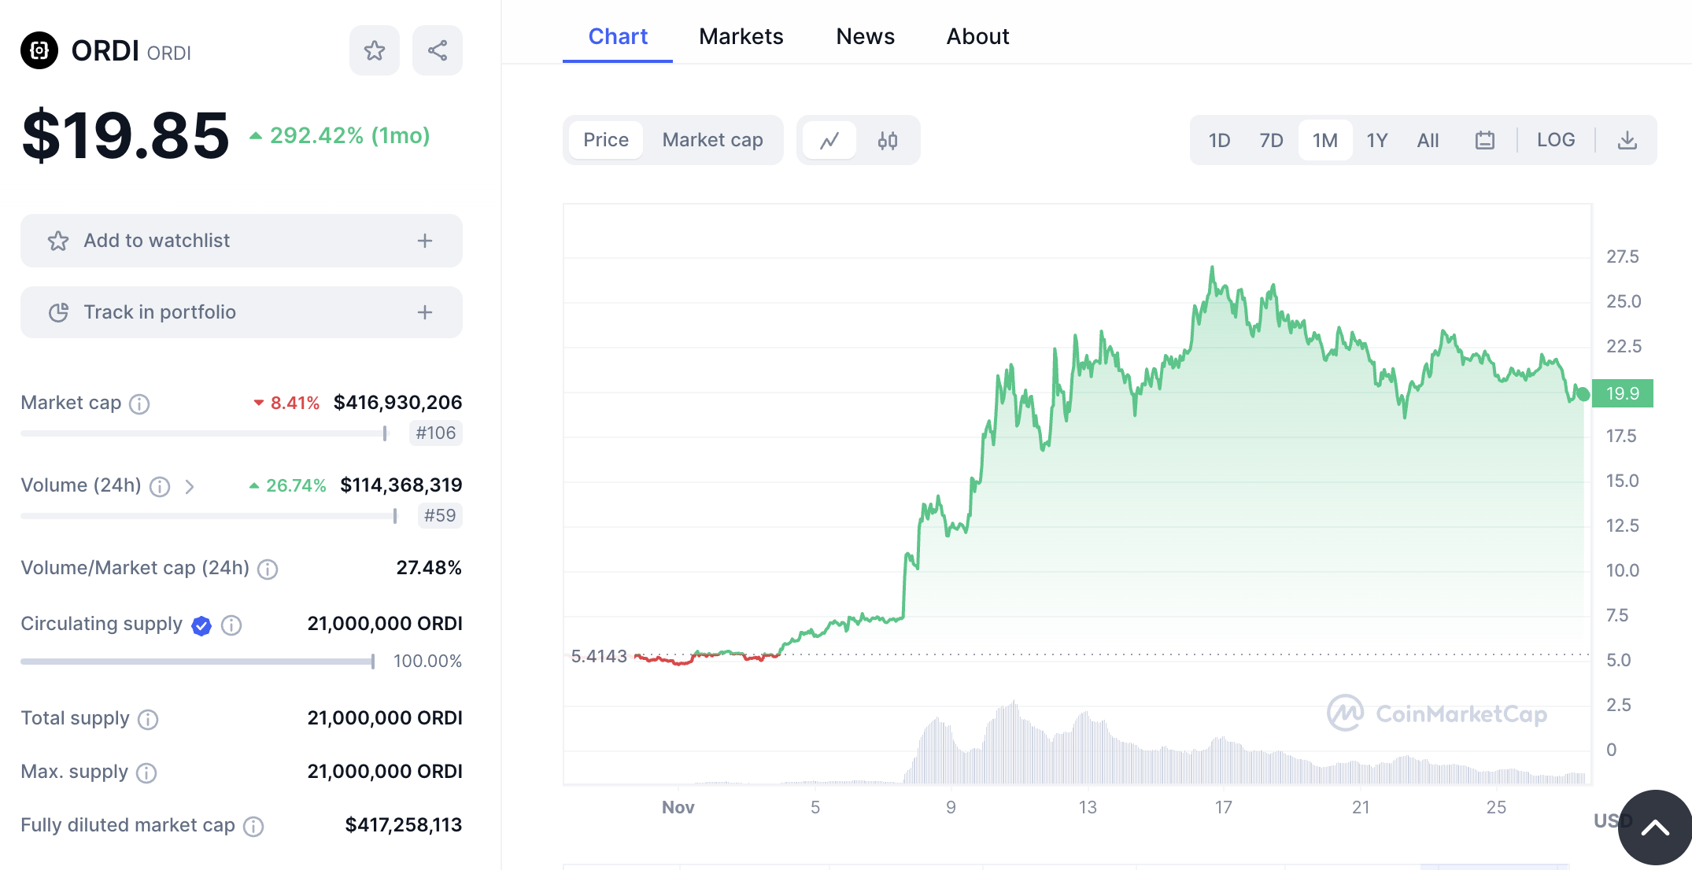Expand Track in portfolio plus

pyautogui.click(x=425, y=312)
